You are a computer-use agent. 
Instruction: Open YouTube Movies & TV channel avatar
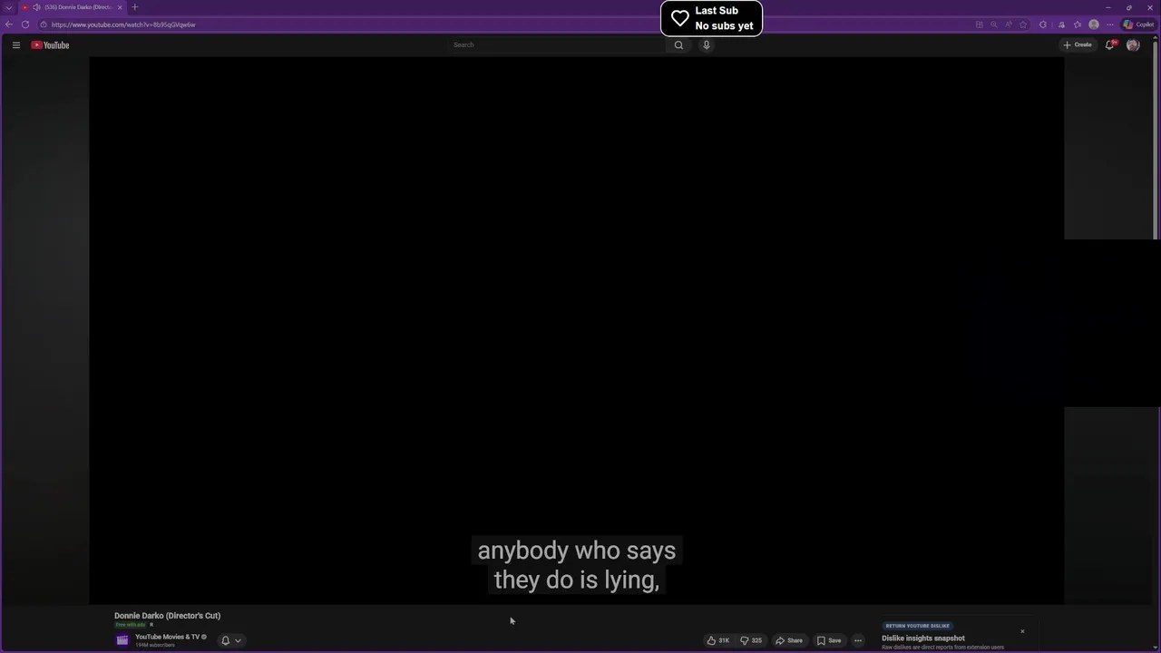pos(122,640)
